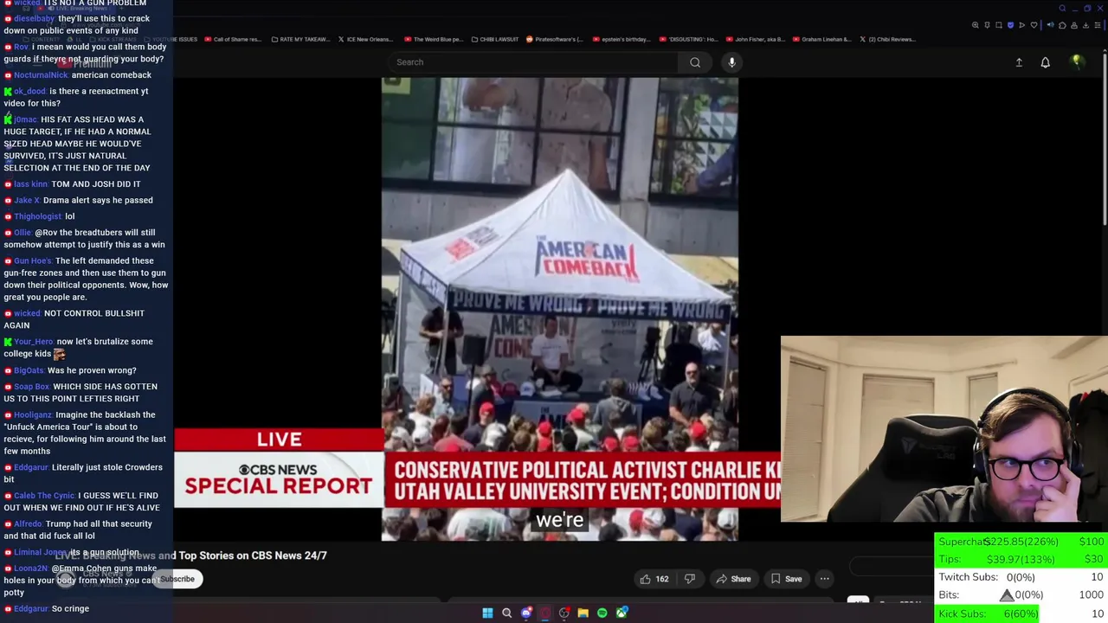Open the YouTube upload/create icon
This screenshot has width=1108, height=623.
1019,62
